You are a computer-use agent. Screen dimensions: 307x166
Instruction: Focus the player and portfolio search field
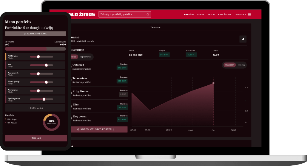point(122,14)
